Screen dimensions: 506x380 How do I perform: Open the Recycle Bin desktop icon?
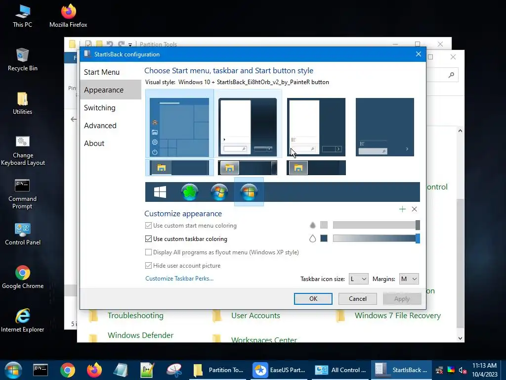point(23,59)
